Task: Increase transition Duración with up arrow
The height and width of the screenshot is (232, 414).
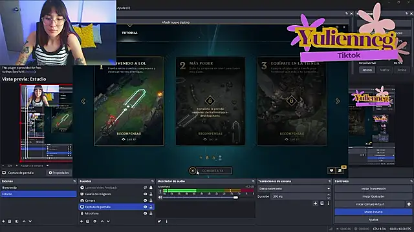Action: 329,195
